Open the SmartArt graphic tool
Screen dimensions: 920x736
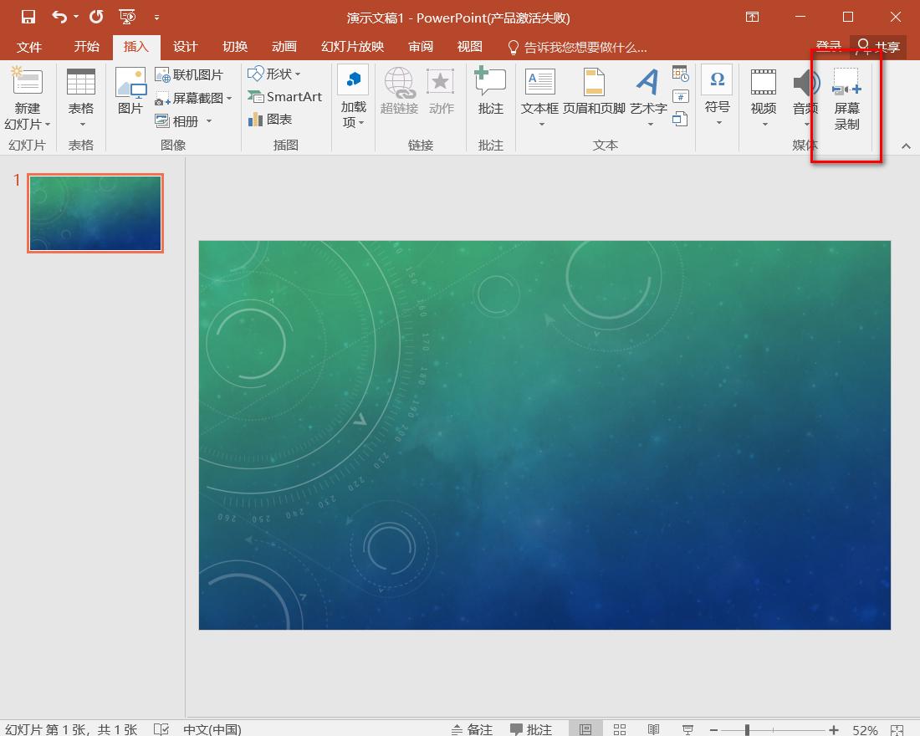pyautogui.click(x=285, y=97)
